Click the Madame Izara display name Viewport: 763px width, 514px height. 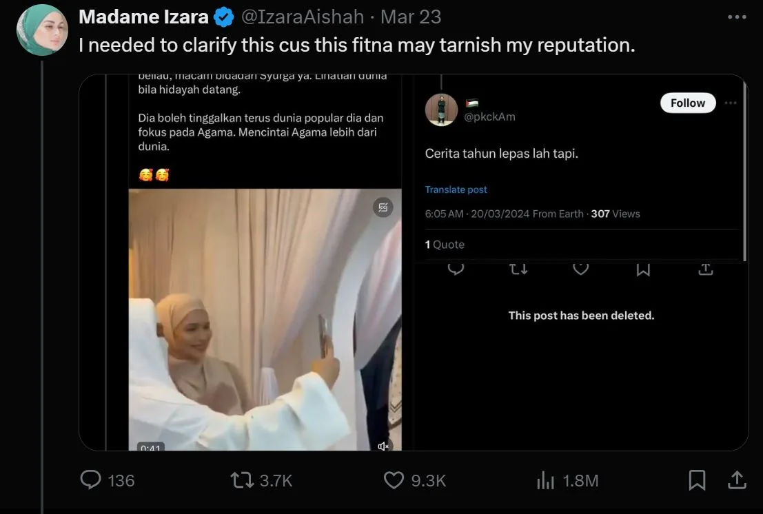[x=143, y=17]
